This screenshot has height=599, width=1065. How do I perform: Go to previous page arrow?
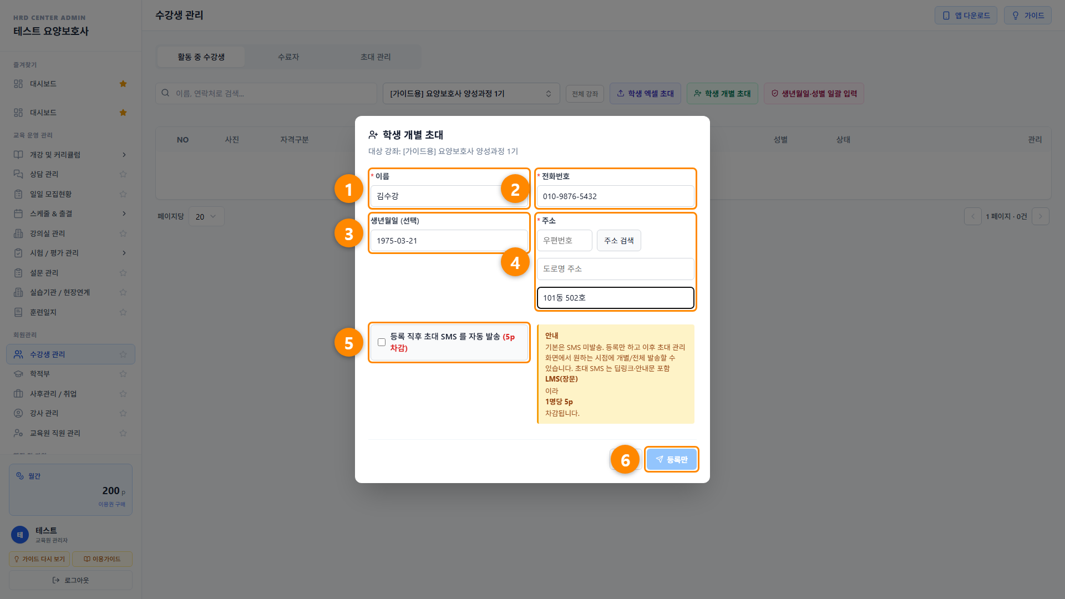[972, 216]
